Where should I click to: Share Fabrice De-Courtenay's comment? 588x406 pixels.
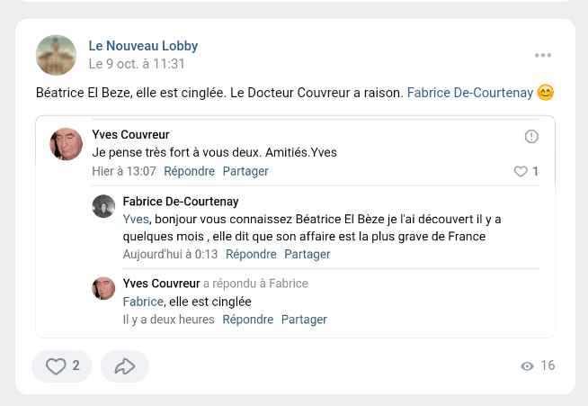click(x=307, y=255)
